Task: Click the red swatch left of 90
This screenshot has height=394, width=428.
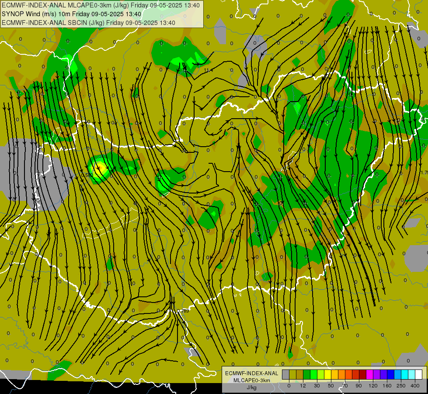Action: [356, 375]
